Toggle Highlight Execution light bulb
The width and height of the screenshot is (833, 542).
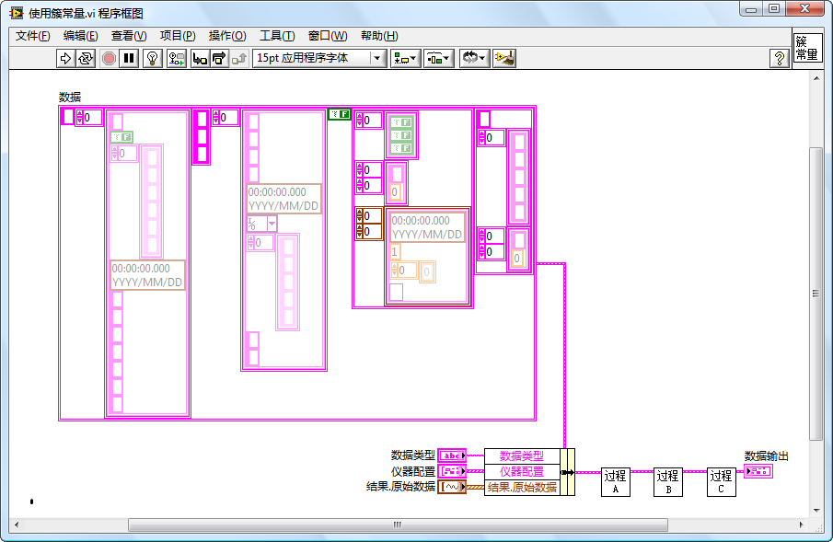[x=153, y=58]
